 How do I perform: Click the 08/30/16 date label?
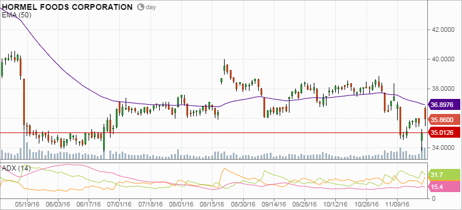click(x=243, y=204)
